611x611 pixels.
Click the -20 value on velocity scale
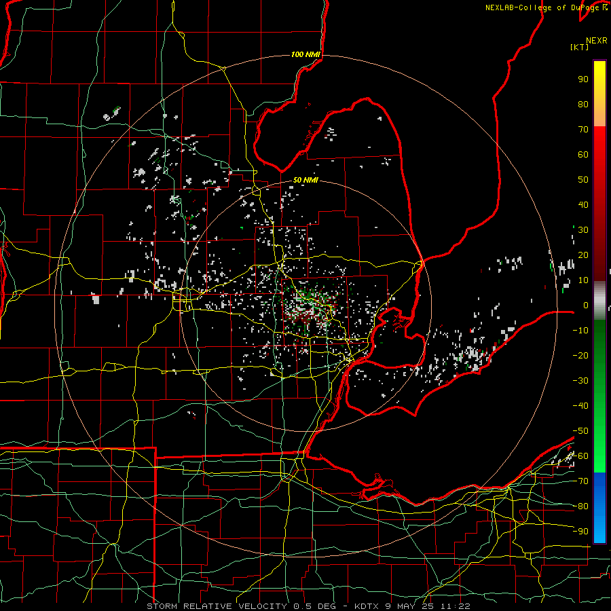pos(580,355)
